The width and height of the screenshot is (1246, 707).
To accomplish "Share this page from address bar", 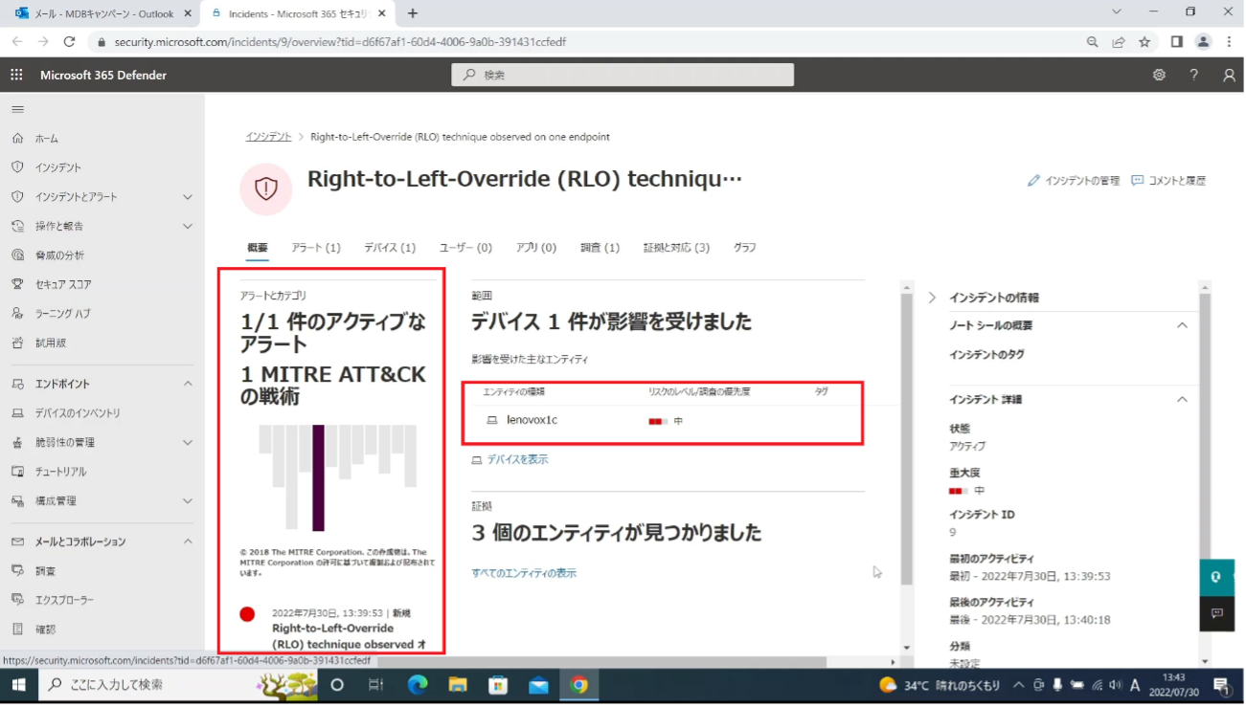I will (x=1119, y=42).
